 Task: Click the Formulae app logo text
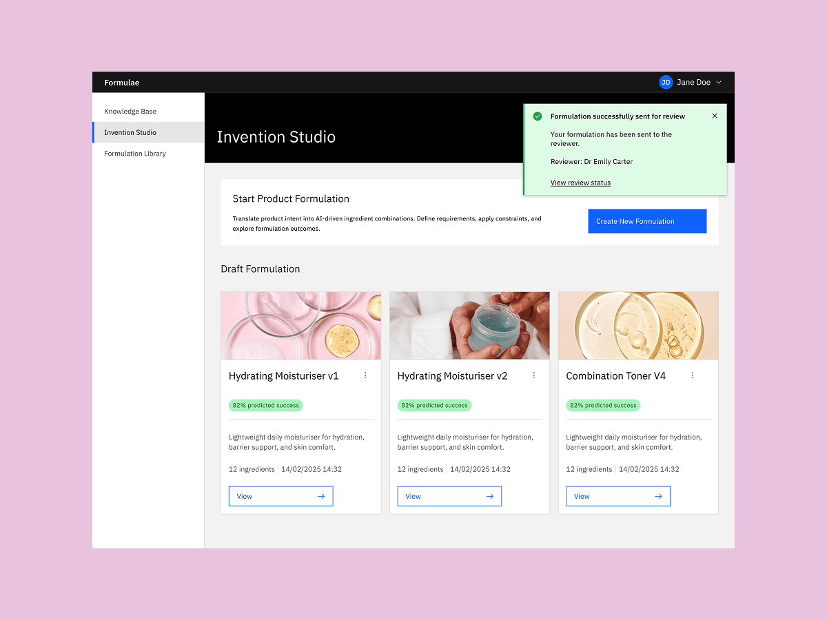[x=122, y=83]
